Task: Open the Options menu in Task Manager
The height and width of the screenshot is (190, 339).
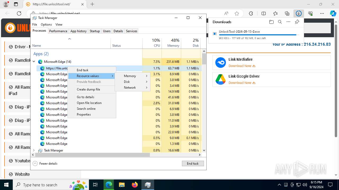Action: point(46,25)
